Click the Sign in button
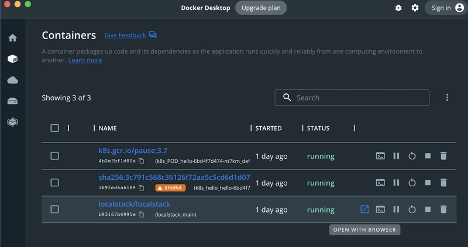This screenshot has width=468, height=247. coord(447,8)
